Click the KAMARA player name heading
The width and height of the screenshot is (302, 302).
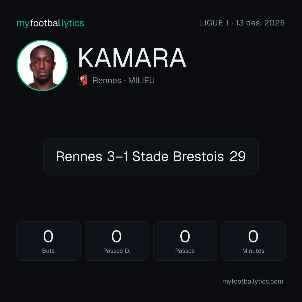(x=132, y=58)
